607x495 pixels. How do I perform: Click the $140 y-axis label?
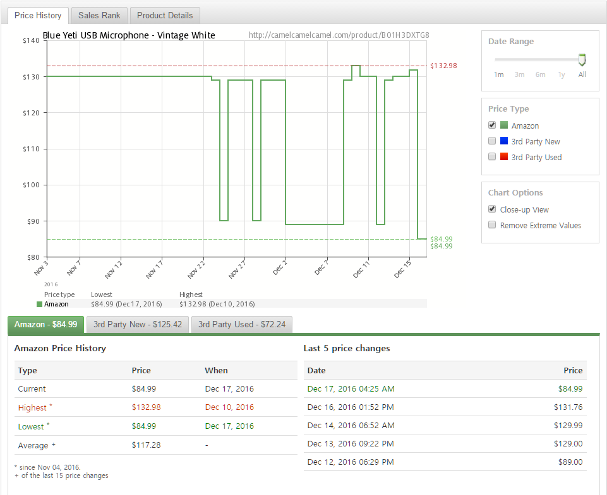point(31,40)
